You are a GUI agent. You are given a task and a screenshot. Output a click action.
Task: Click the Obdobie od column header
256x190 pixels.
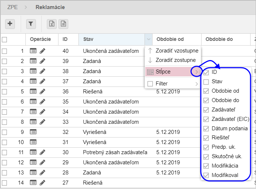click(170, 39)
